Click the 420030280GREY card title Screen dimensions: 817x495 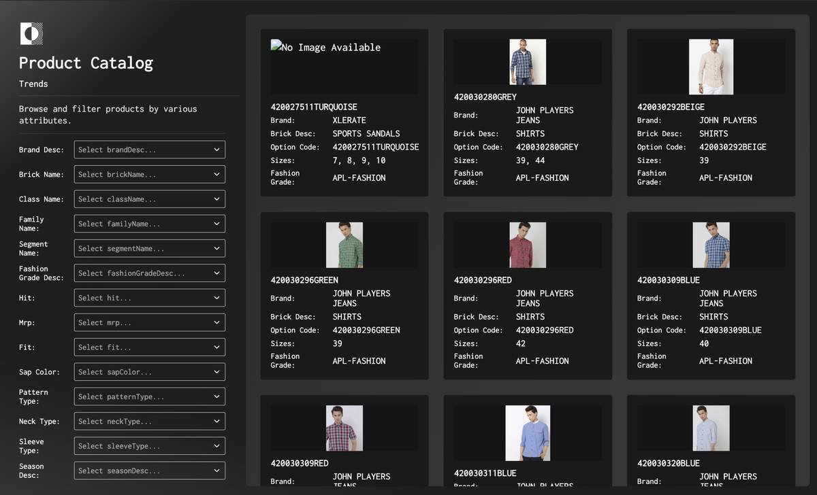pyautogui.click(x=485, y=97)
